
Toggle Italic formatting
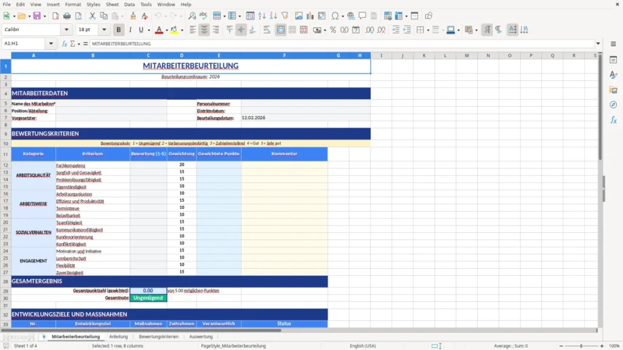tap(130, 30)
